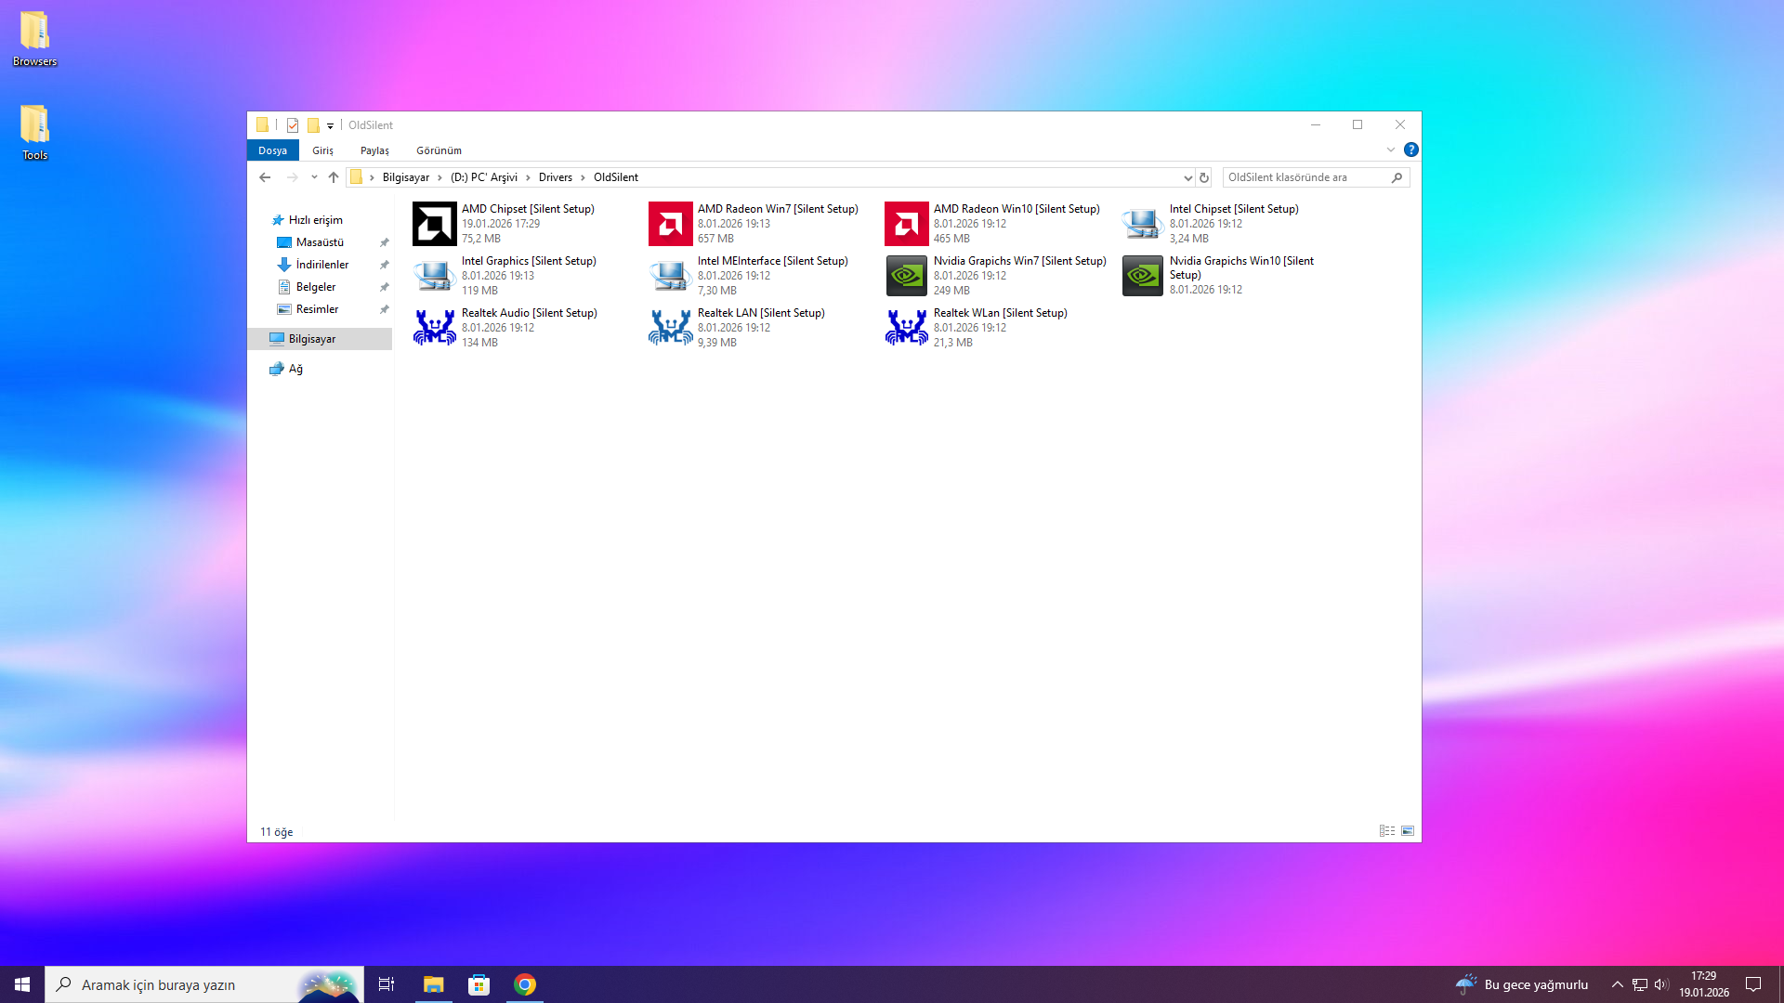Image resolution: width=1784 pixels, height=1003 pixels.
Task: Go back with the Back arrow
Action: point(265,177)
